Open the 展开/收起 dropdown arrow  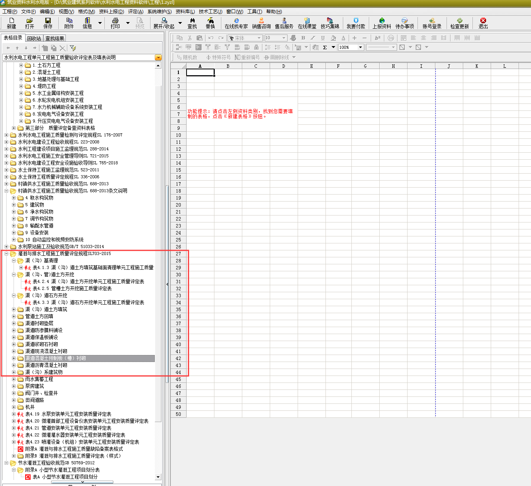180,23
